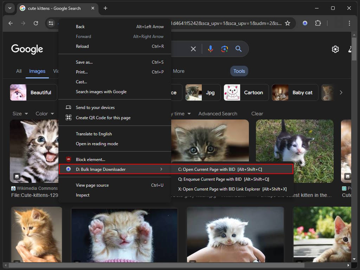Select View page source
This screenshot has height=270, width=360.
tap(115, 185)
